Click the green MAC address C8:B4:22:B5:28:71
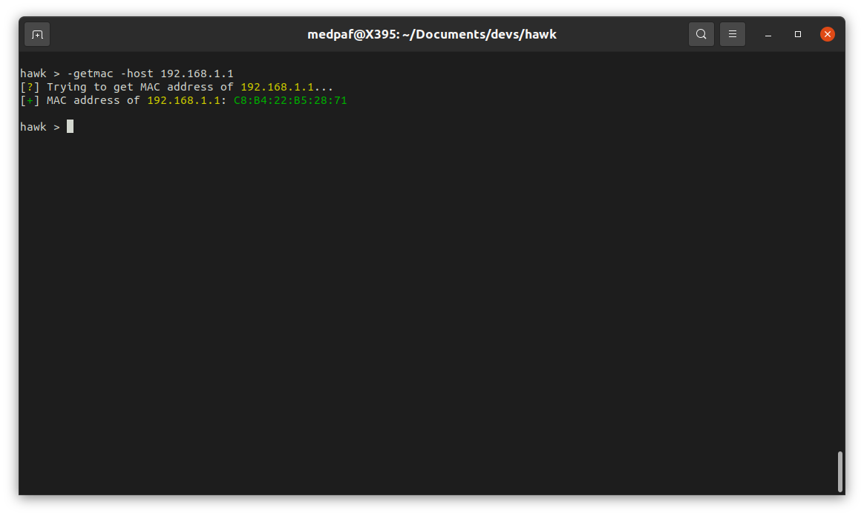Image resolution: width=864 pixels, height=516 pixels. pyautogui.click(x=290, y=100)
